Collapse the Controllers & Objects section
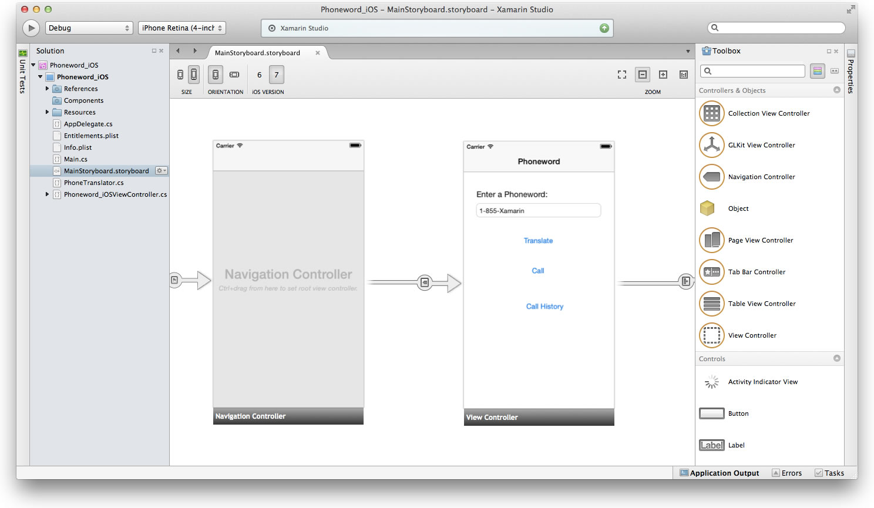Image resolution: width=874 pixels, height=508 pixels. click(x=837, y=90)
